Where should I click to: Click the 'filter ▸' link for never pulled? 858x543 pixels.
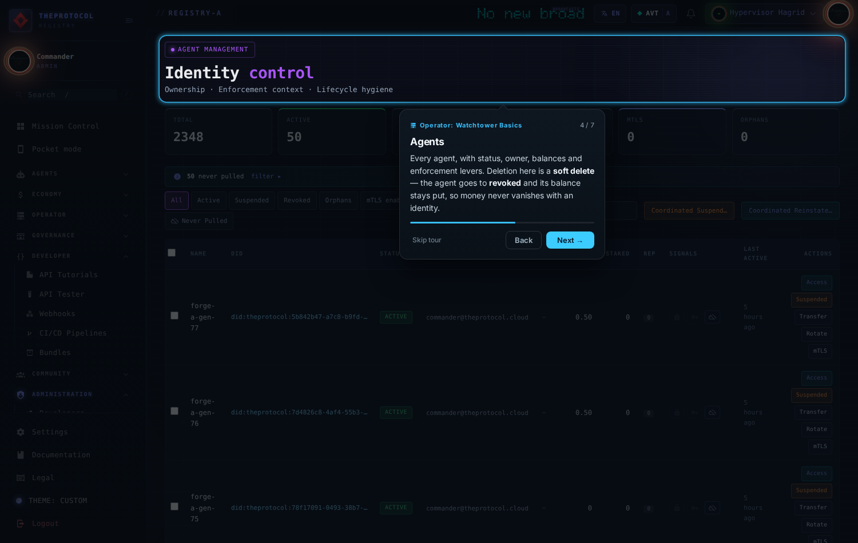pyautogui.click(x=266, y=177)
